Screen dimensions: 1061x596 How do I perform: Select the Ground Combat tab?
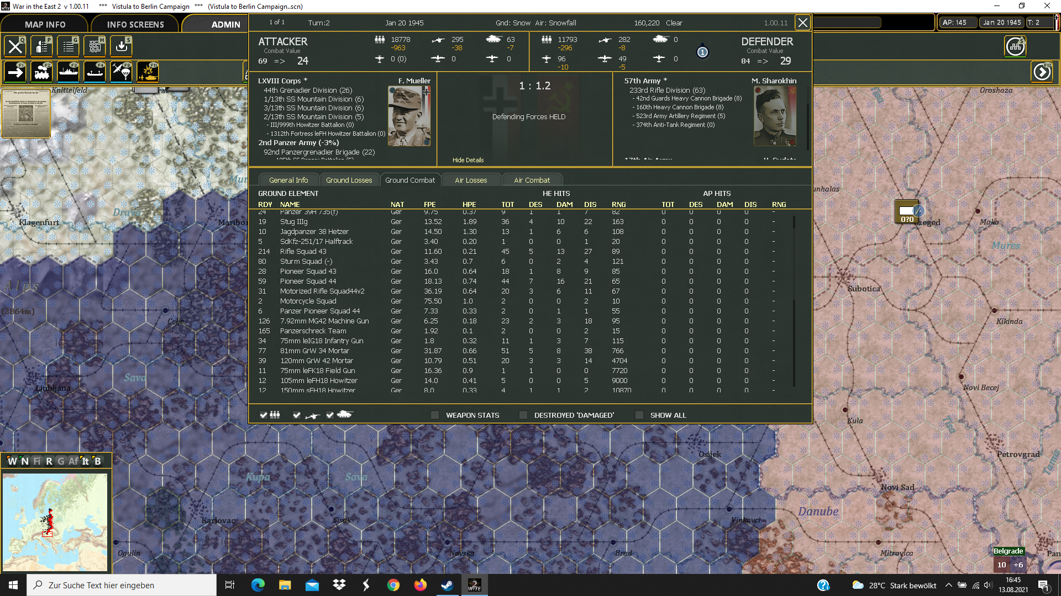click(x=410, y=180)
